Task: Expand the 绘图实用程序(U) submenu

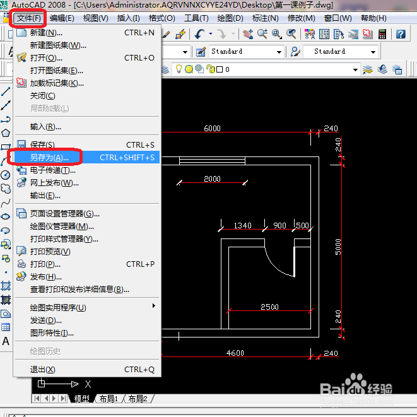Action: point(87,307)
